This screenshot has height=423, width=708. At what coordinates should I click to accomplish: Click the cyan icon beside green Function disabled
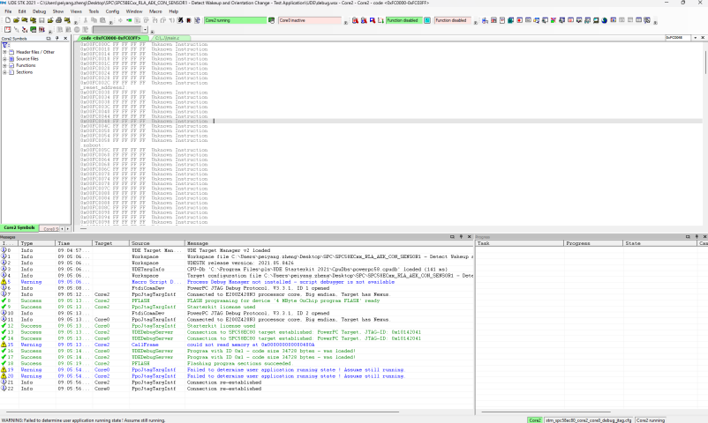point(427,20)
